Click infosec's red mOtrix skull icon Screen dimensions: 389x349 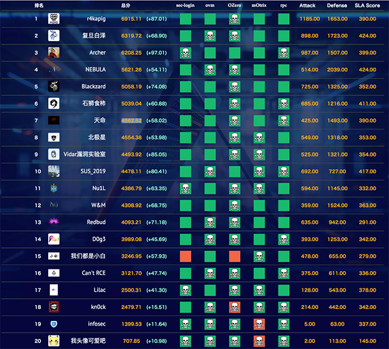pyautogui.click(x=259, y=324)
